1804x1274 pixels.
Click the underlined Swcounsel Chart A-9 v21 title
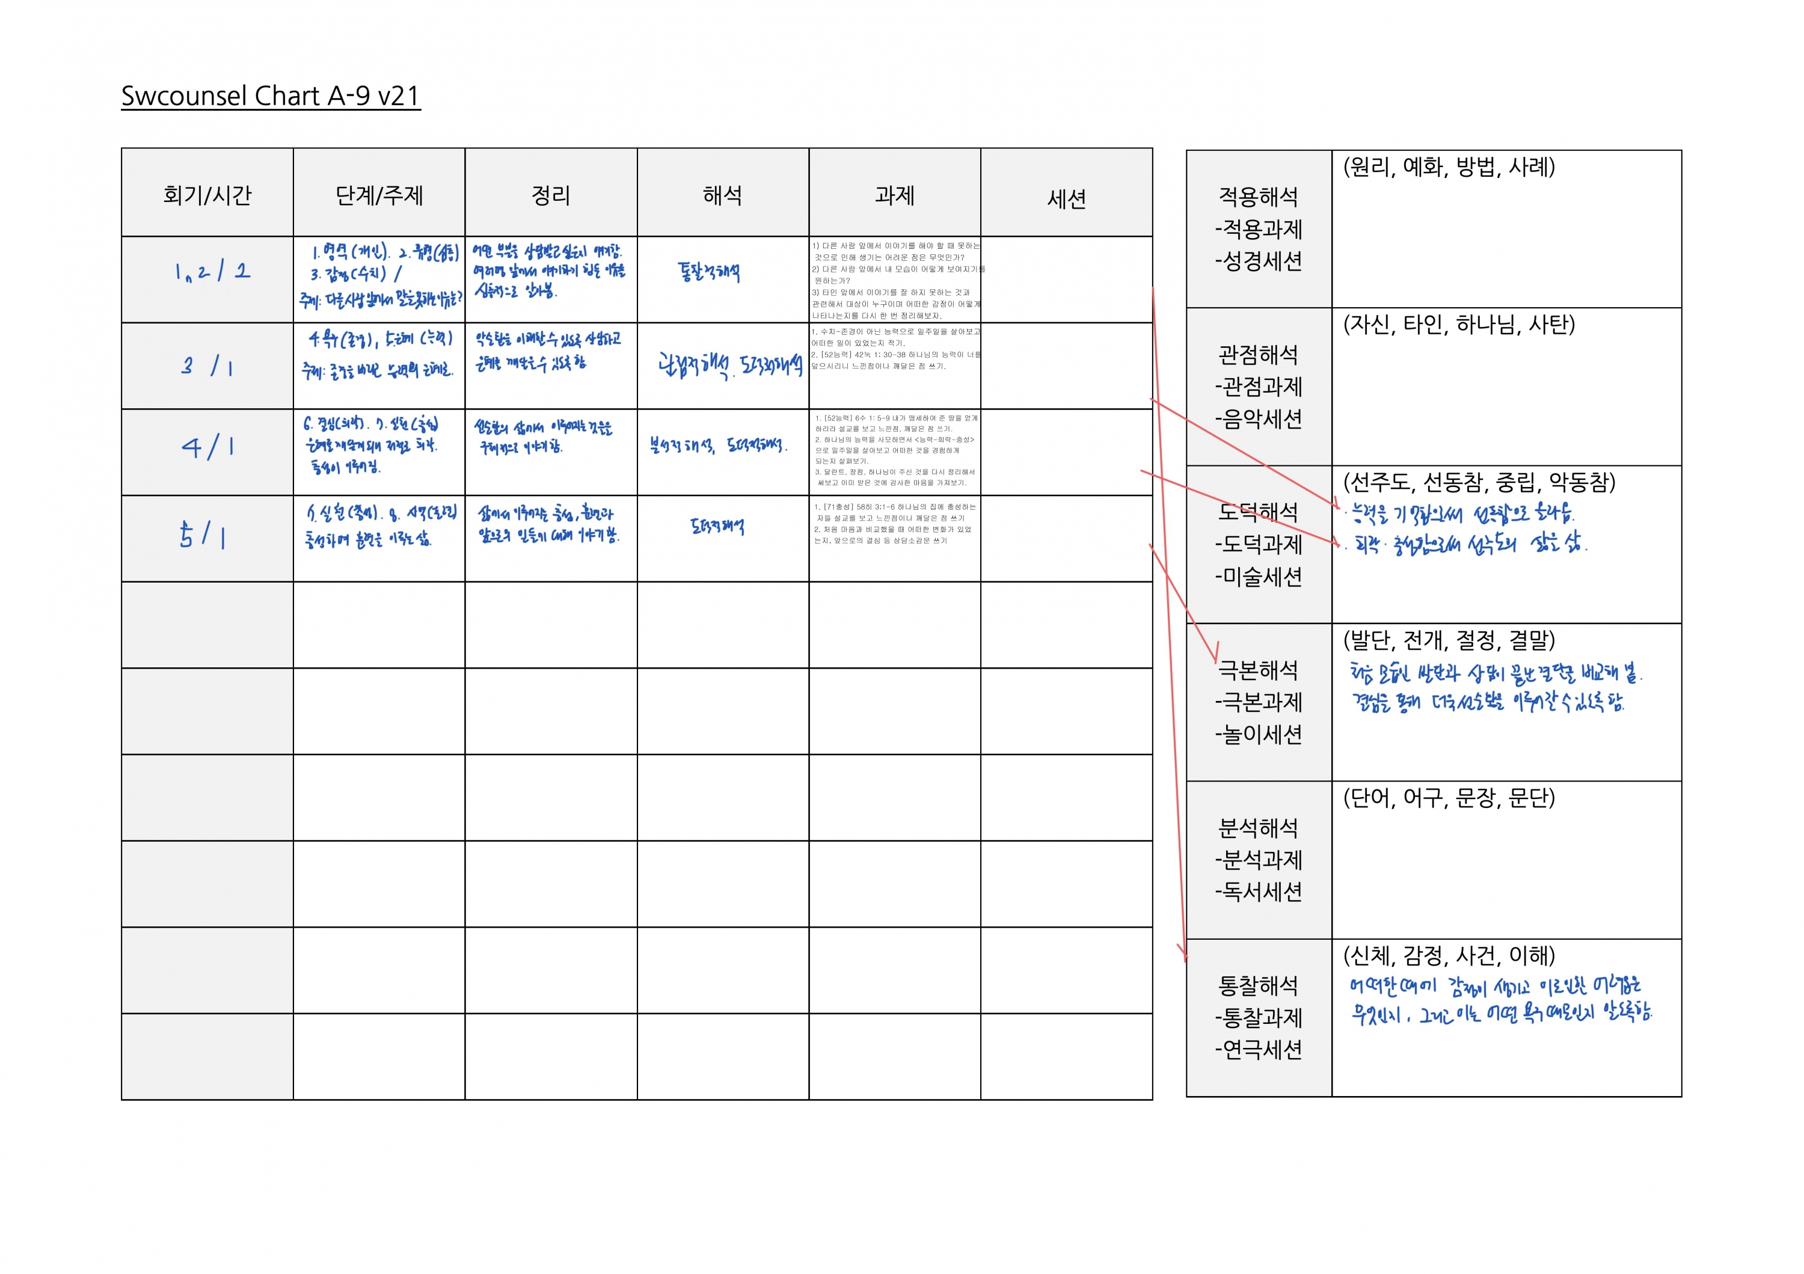[x=270, y=96]
